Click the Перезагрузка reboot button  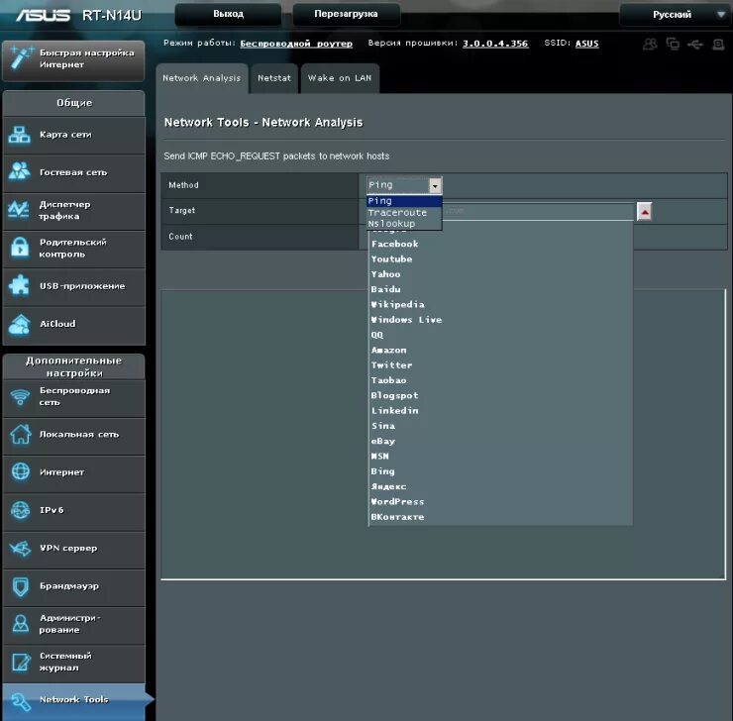pos(346,14)
